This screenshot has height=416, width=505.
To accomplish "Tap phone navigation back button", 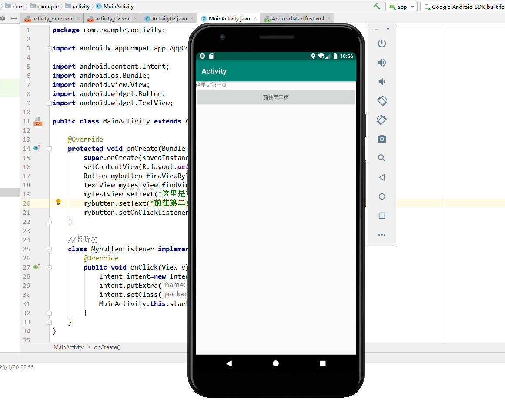I will 229,363.
